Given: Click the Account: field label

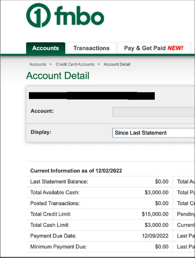Looking at the screenshot, I should tap(42, 111).
